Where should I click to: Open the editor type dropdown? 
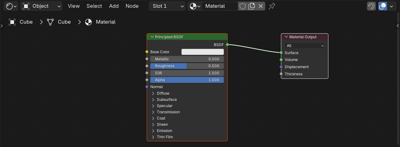[x=11, y=6]
